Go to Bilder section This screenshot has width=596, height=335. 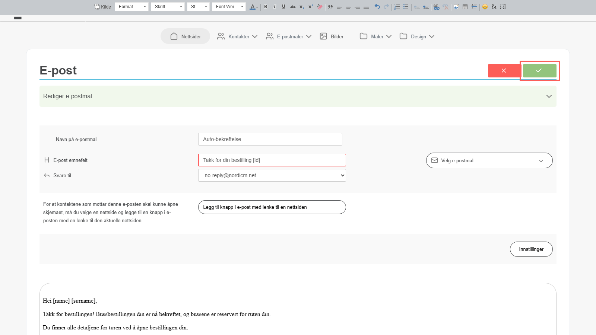click(x=332, y=36)
